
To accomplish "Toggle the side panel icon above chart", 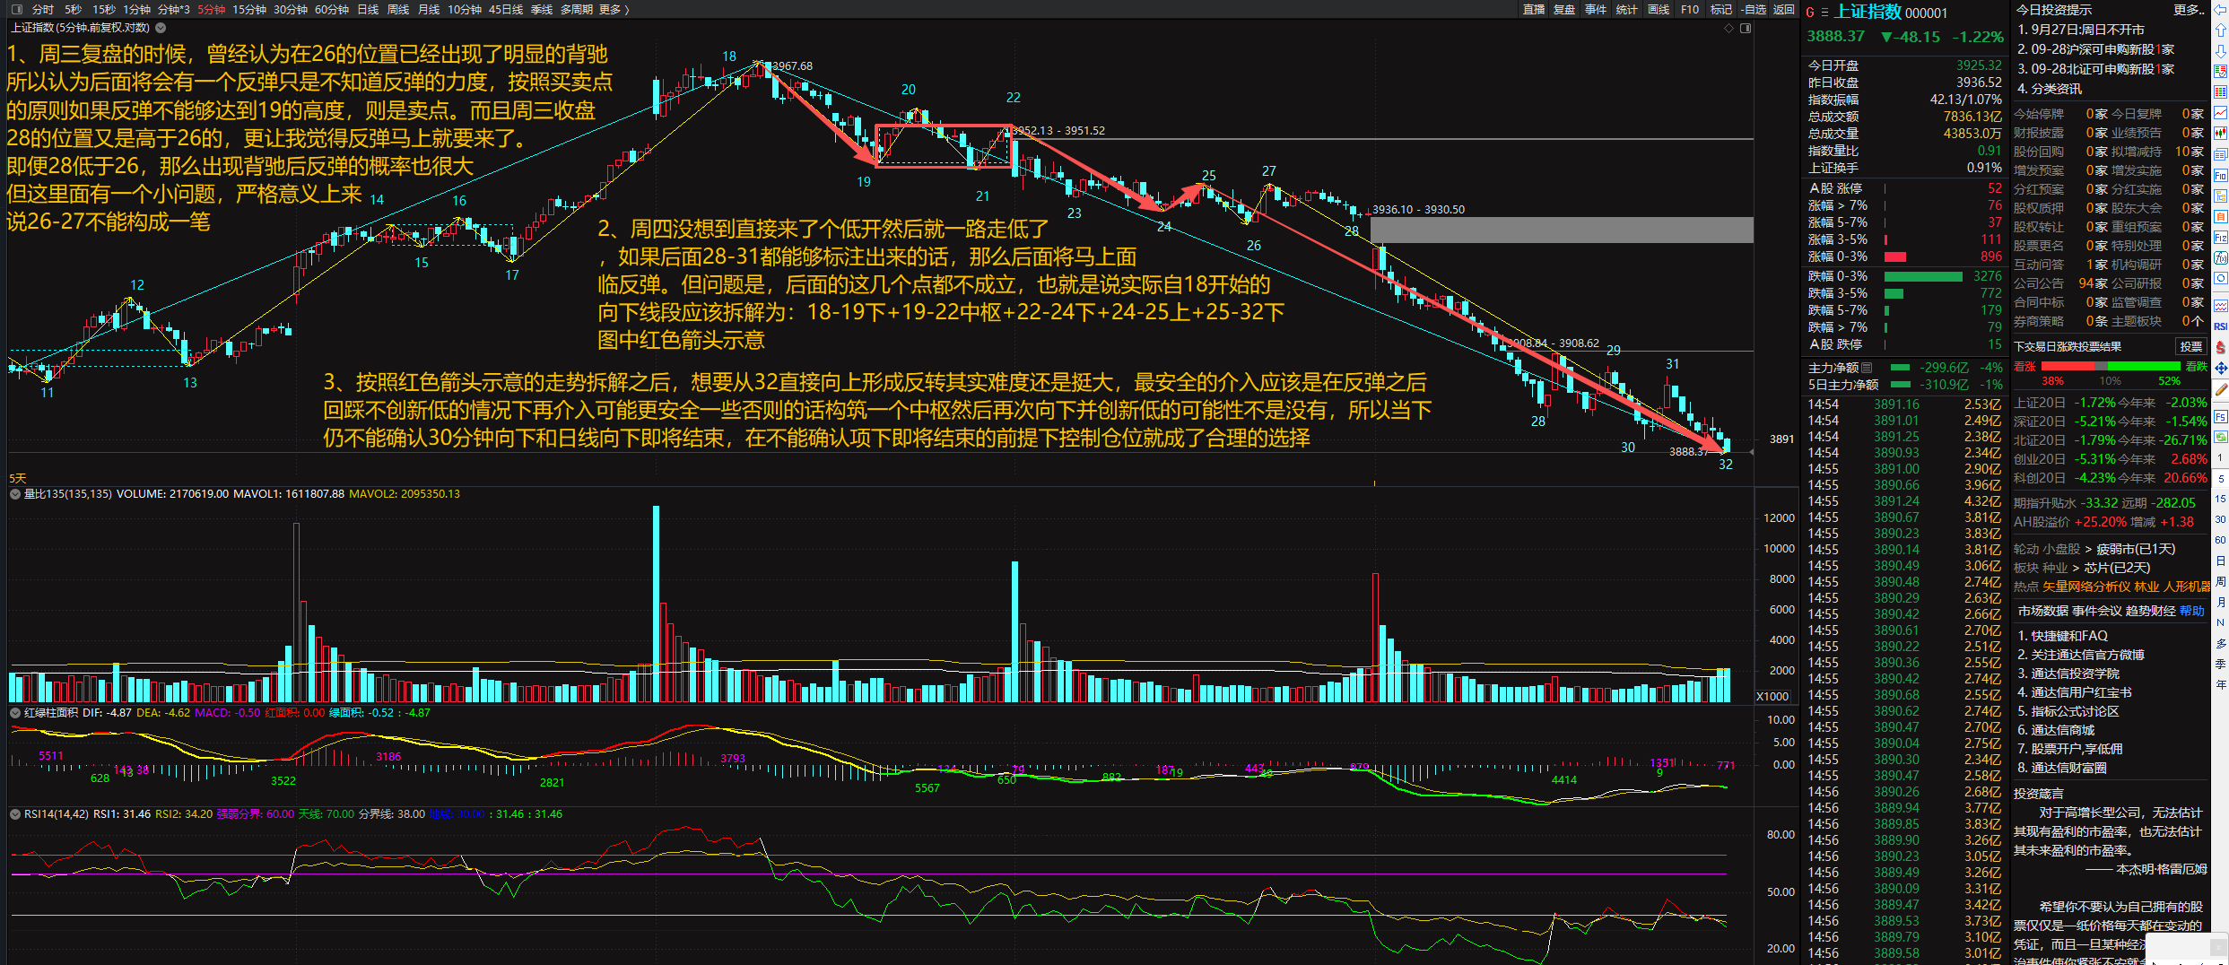I will tap(1746, 28).
